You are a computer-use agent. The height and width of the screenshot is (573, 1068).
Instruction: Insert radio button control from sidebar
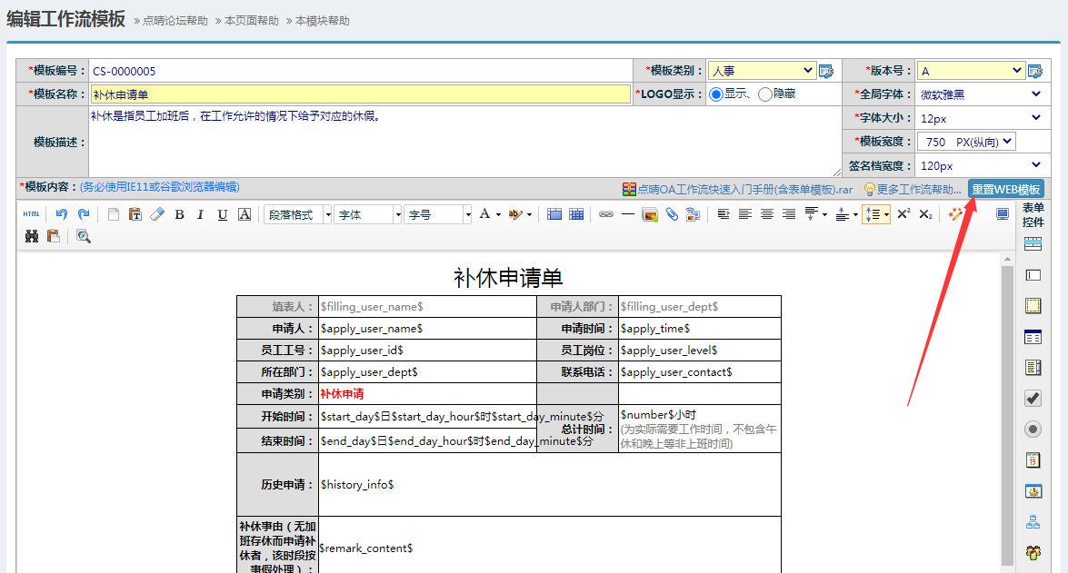point(1033,430)
